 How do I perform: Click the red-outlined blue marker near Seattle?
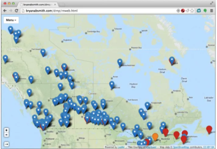pyautogui.click(x=43, y=126)
